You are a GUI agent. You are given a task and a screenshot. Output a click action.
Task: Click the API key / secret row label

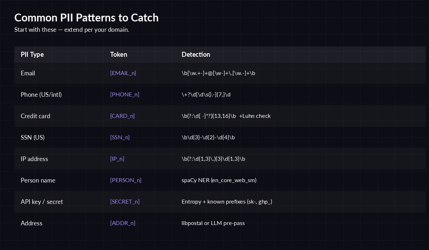pos(42,202)
